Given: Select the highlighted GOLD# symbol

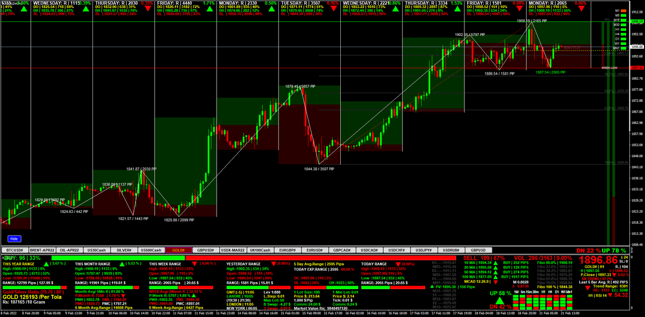Looking at the screenshot, I should point(178,250).
